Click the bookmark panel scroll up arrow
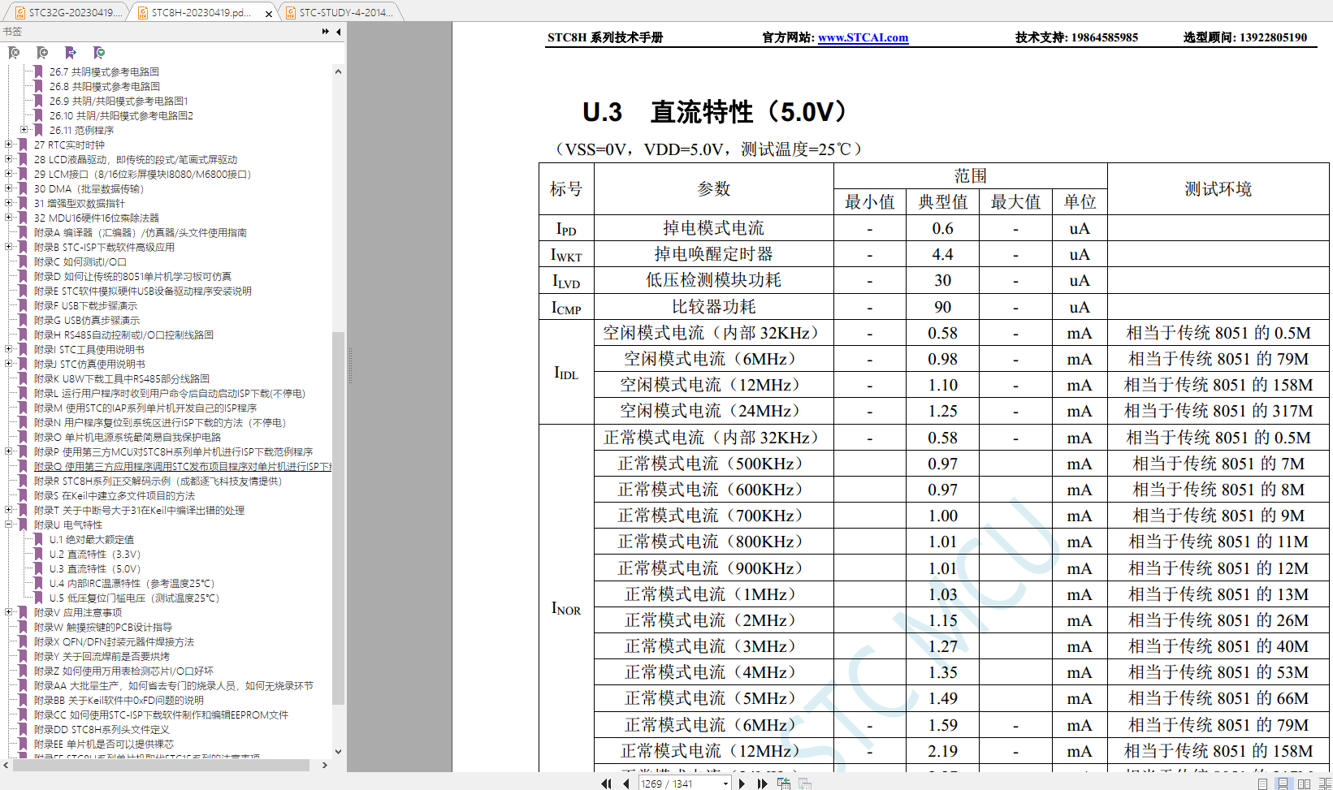 coord(338,71)
